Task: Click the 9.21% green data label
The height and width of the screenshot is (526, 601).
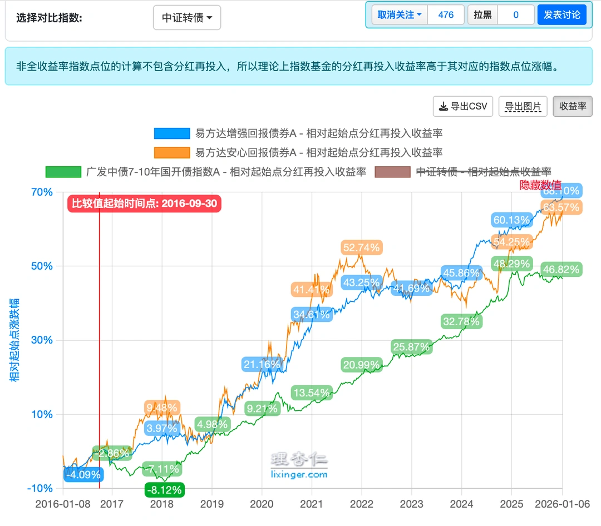Action: [262, 408]
